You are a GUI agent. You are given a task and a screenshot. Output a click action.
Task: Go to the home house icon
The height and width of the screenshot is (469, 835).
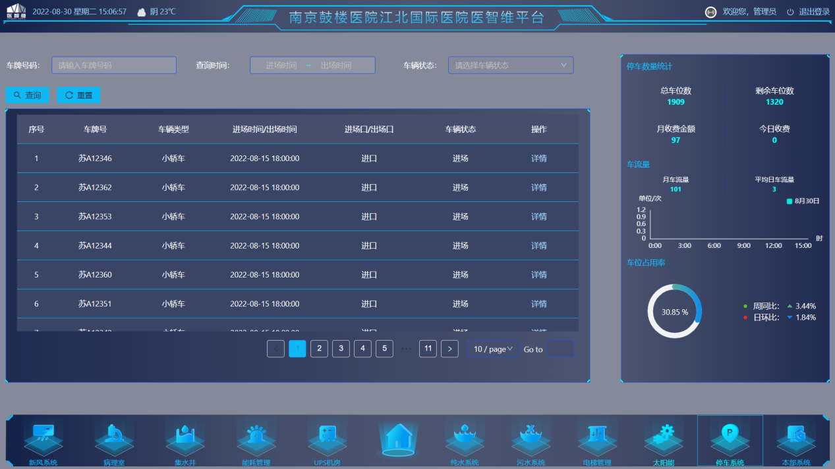pyautogui.click(x=398, y=439)
